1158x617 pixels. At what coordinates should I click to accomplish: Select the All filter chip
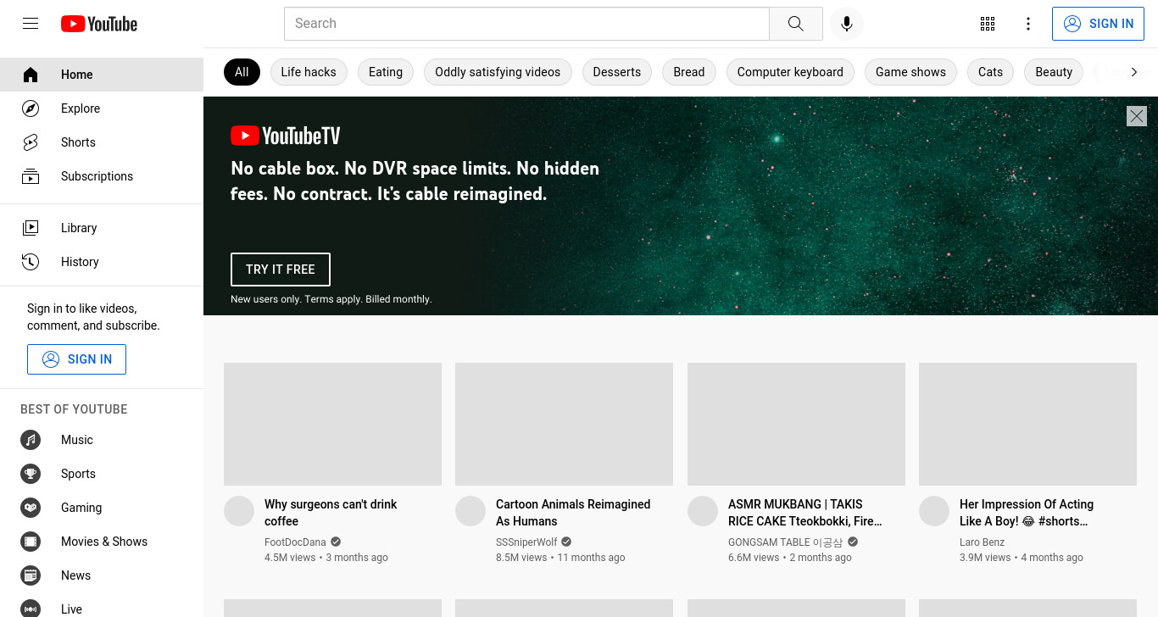[242, 72]
